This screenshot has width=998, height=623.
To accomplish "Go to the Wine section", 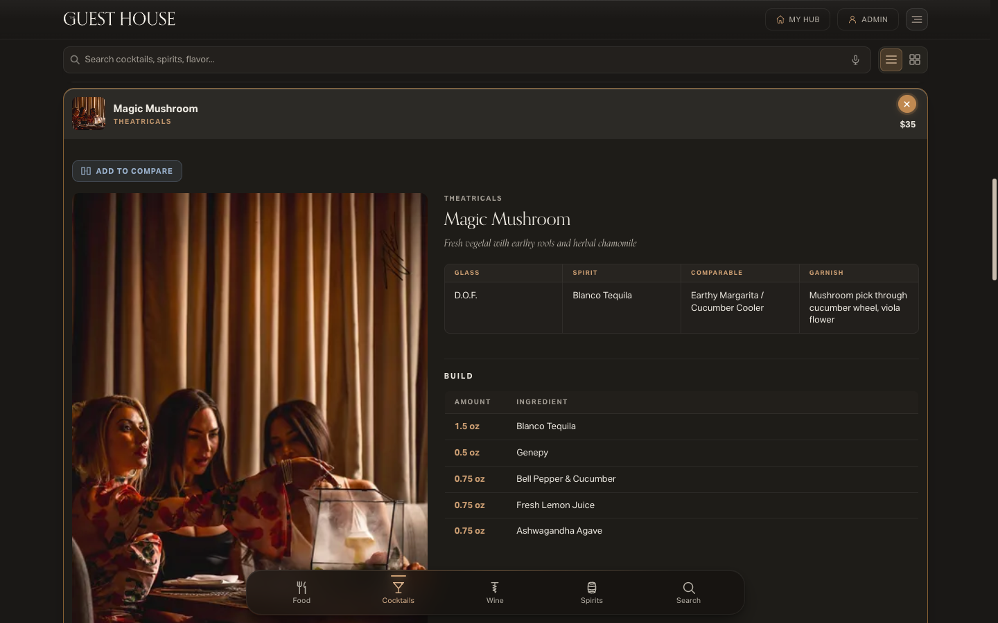I will [495, 593].
